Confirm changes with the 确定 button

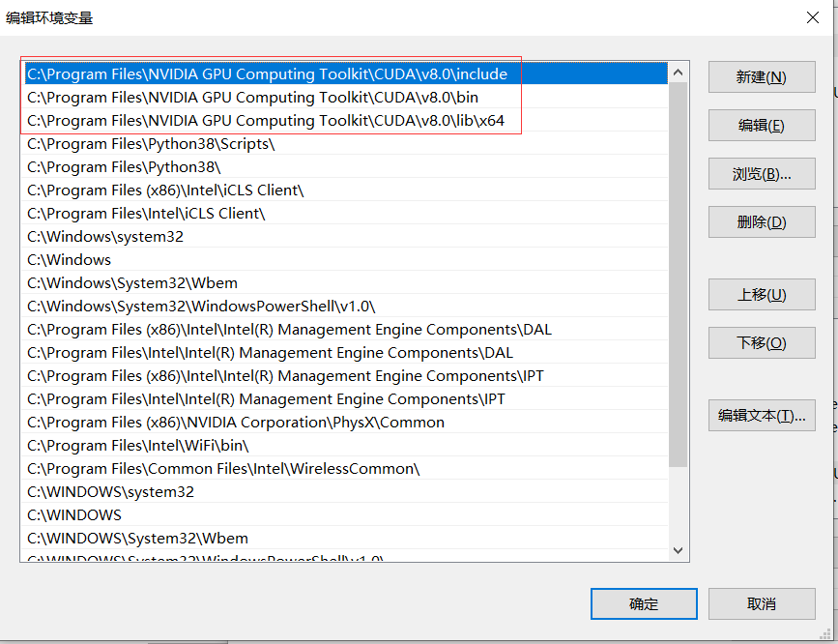(643, 603)
